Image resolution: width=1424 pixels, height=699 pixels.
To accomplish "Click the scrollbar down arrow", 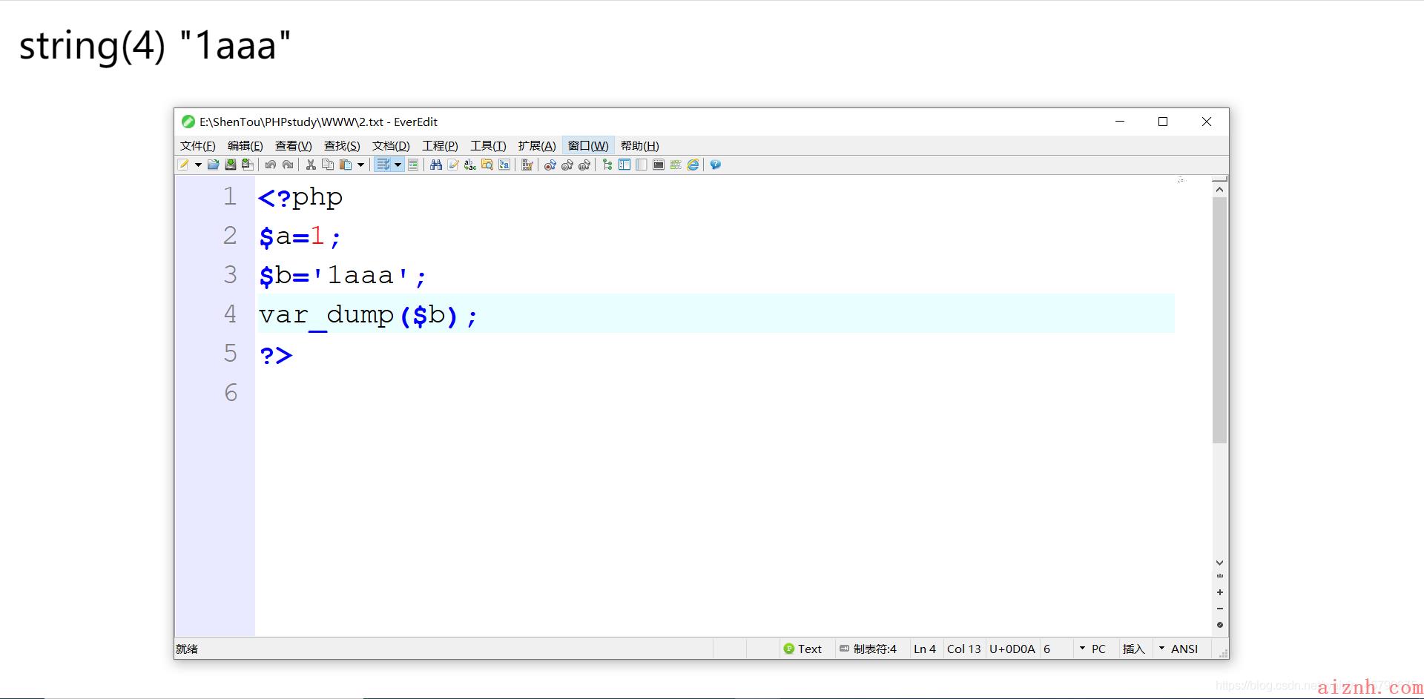I will pos(1219,563).
